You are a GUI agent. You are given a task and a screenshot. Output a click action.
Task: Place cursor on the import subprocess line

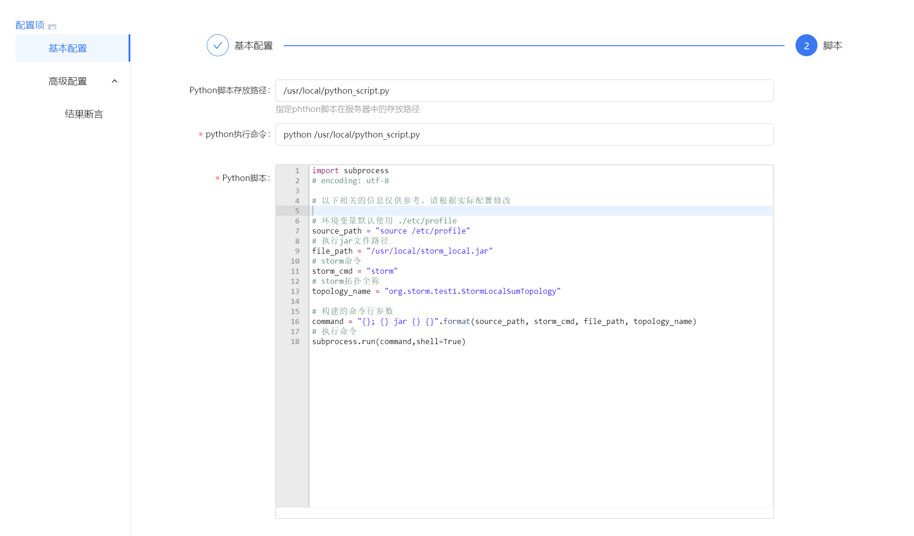pos(350,170)
